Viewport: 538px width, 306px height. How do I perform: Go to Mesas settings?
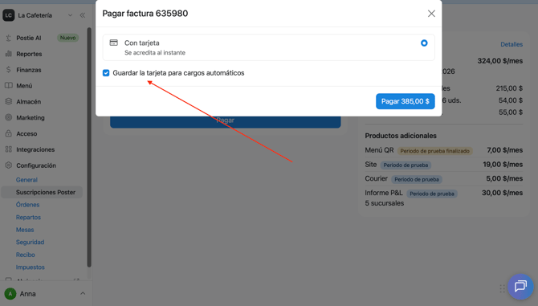point(25,230)
